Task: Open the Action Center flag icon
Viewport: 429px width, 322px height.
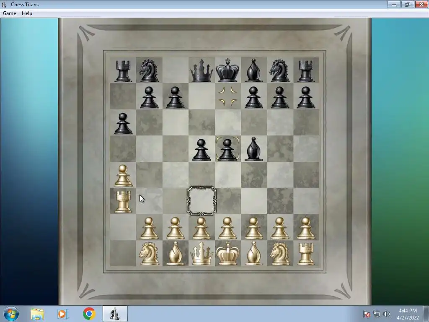Action: tap(367, 314)
